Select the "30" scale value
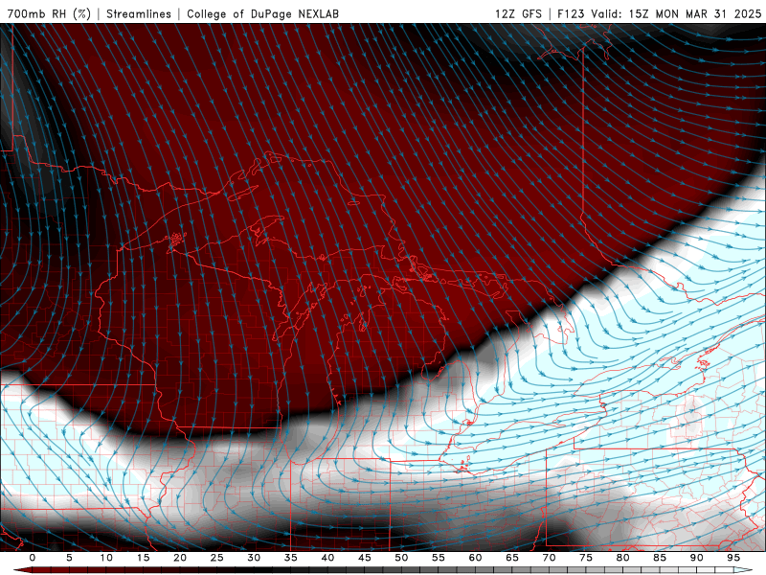The width and height of the screenshot is (766, 575). click(x=254, y=558)
